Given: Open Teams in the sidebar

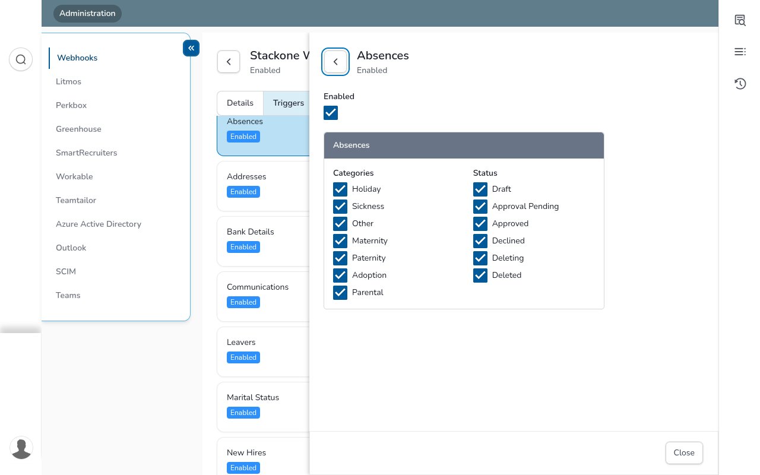Looking at the screenshot, I should (68, 295).
